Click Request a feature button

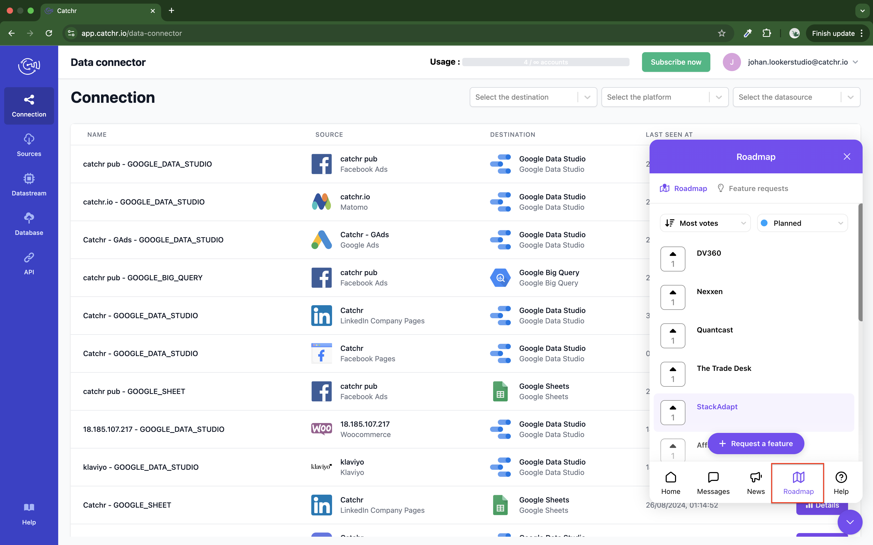coord(756,443)
